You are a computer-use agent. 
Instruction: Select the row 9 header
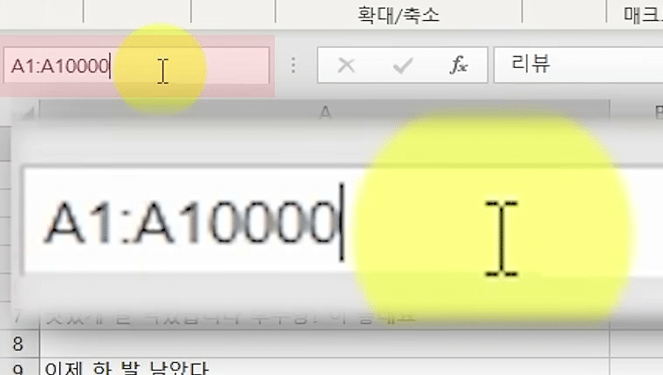click(17, 367)
